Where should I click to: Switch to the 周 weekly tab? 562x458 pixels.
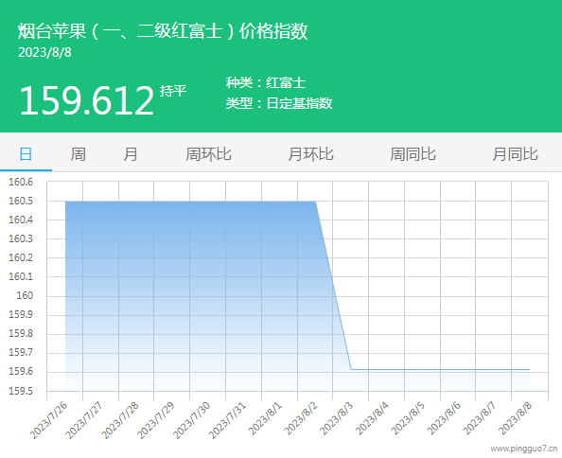point(79,154)
